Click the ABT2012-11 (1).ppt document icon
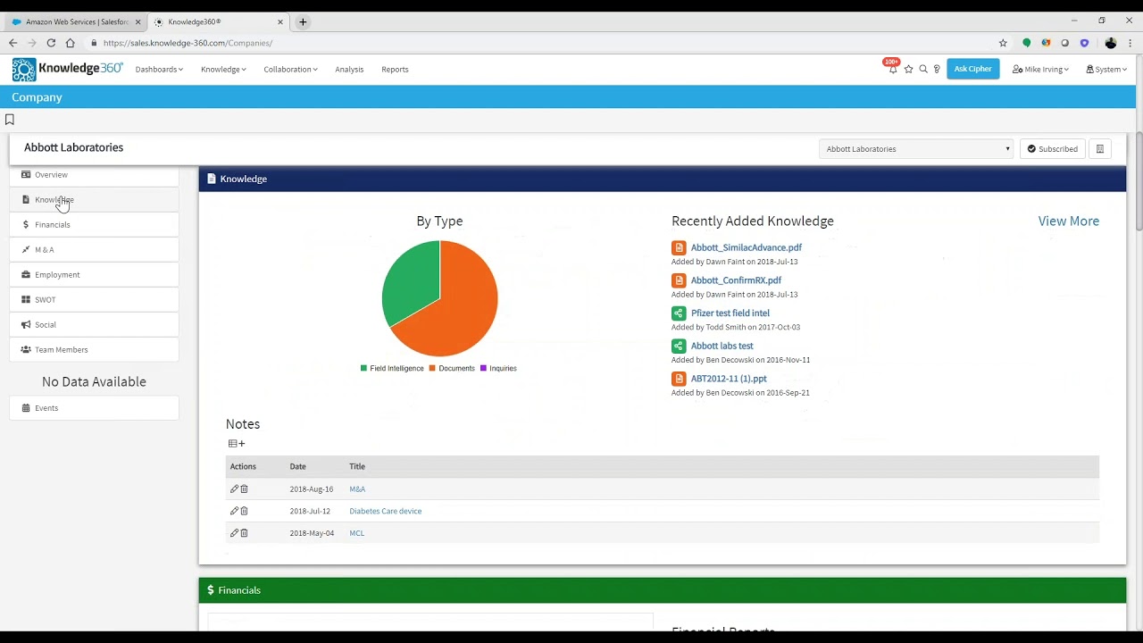Image resolution: width=1143 pixels, height=643 pixels. 679,379
